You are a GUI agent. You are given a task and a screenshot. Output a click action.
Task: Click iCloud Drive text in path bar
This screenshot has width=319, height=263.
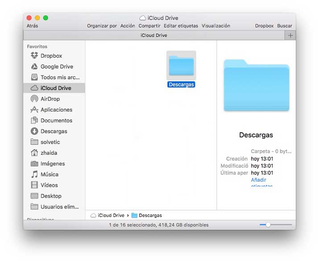[x=111, y=215]
